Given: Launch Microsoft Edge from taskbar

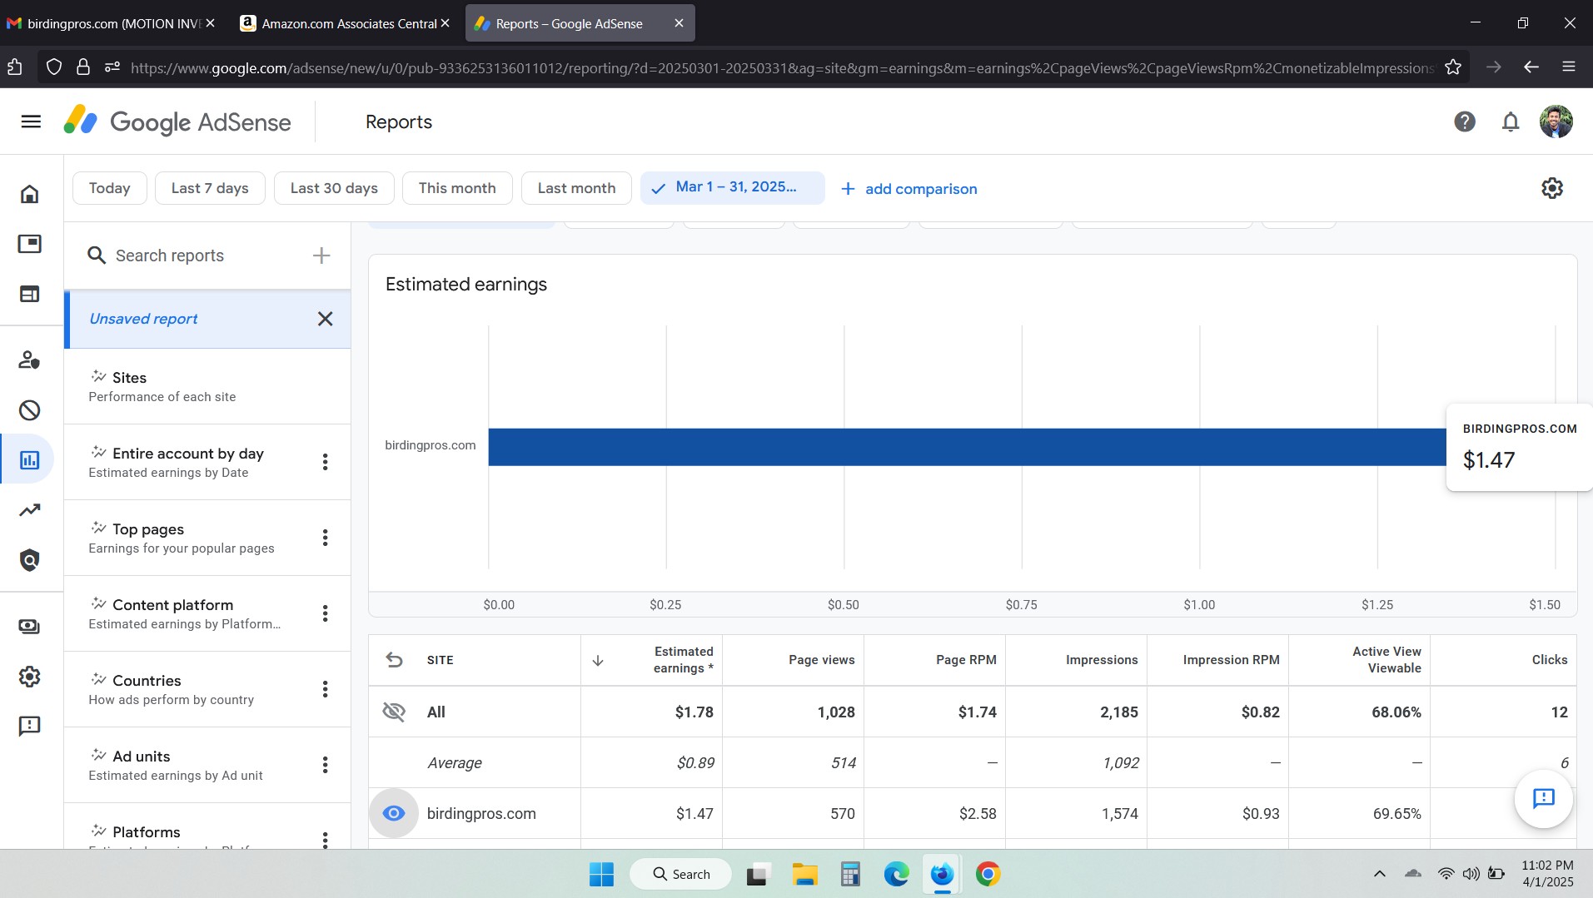Looking at the screenshot, I should click(x=896, y=874).
